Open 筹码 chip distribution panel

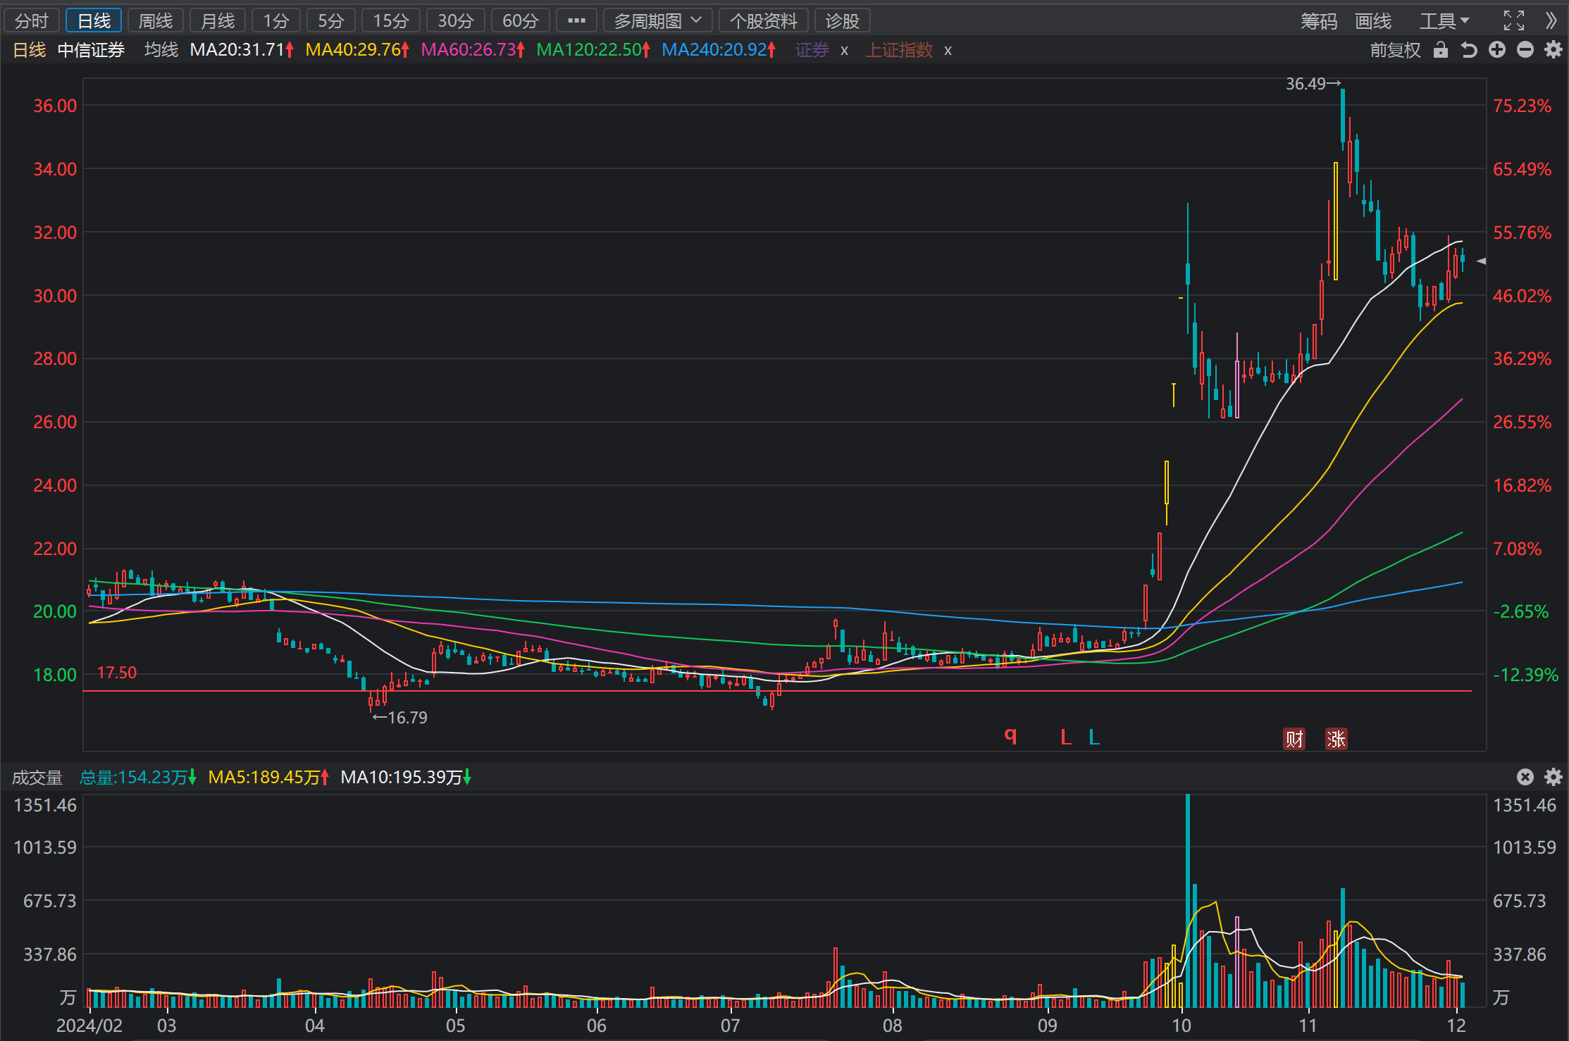coord(1319,21)
